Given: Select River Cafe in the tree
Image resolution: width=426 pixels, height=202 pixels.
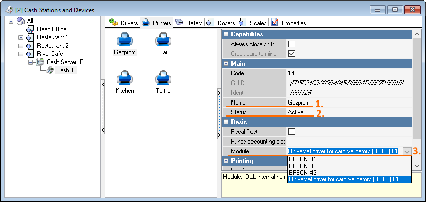Looking at the screenshot, I should (50, 54).
